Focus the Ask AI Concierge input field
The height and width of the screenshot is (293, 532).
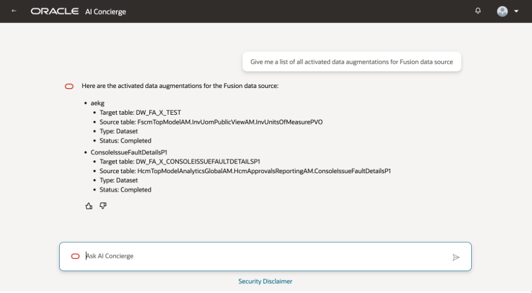[265, 257]
